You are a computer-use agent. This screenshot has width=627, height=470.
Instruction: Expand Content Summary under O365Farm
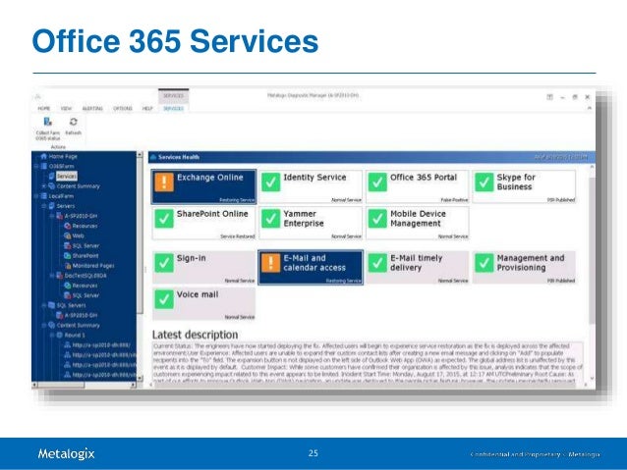pyautogui.click(x=44, y=186)
